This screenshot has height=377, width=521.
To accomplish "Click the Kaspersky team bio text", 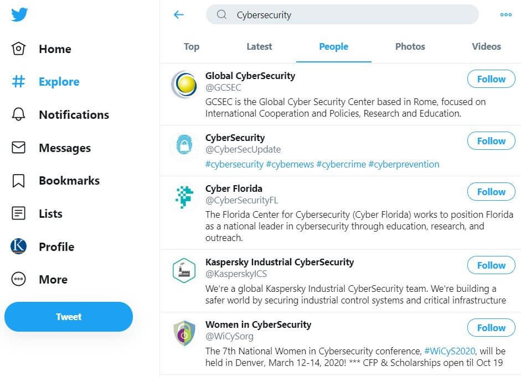I will click(355, 295).
